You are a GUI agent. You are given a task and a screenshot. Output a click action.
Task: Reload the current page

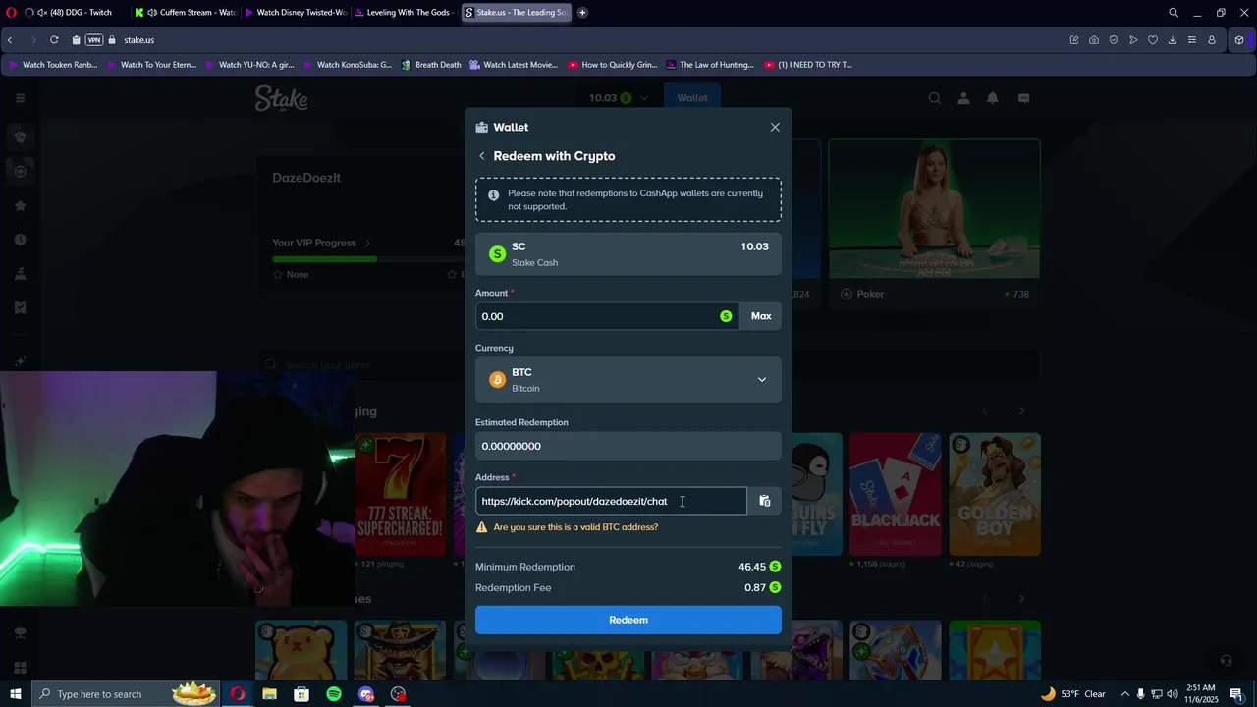(x=54, y=40)
